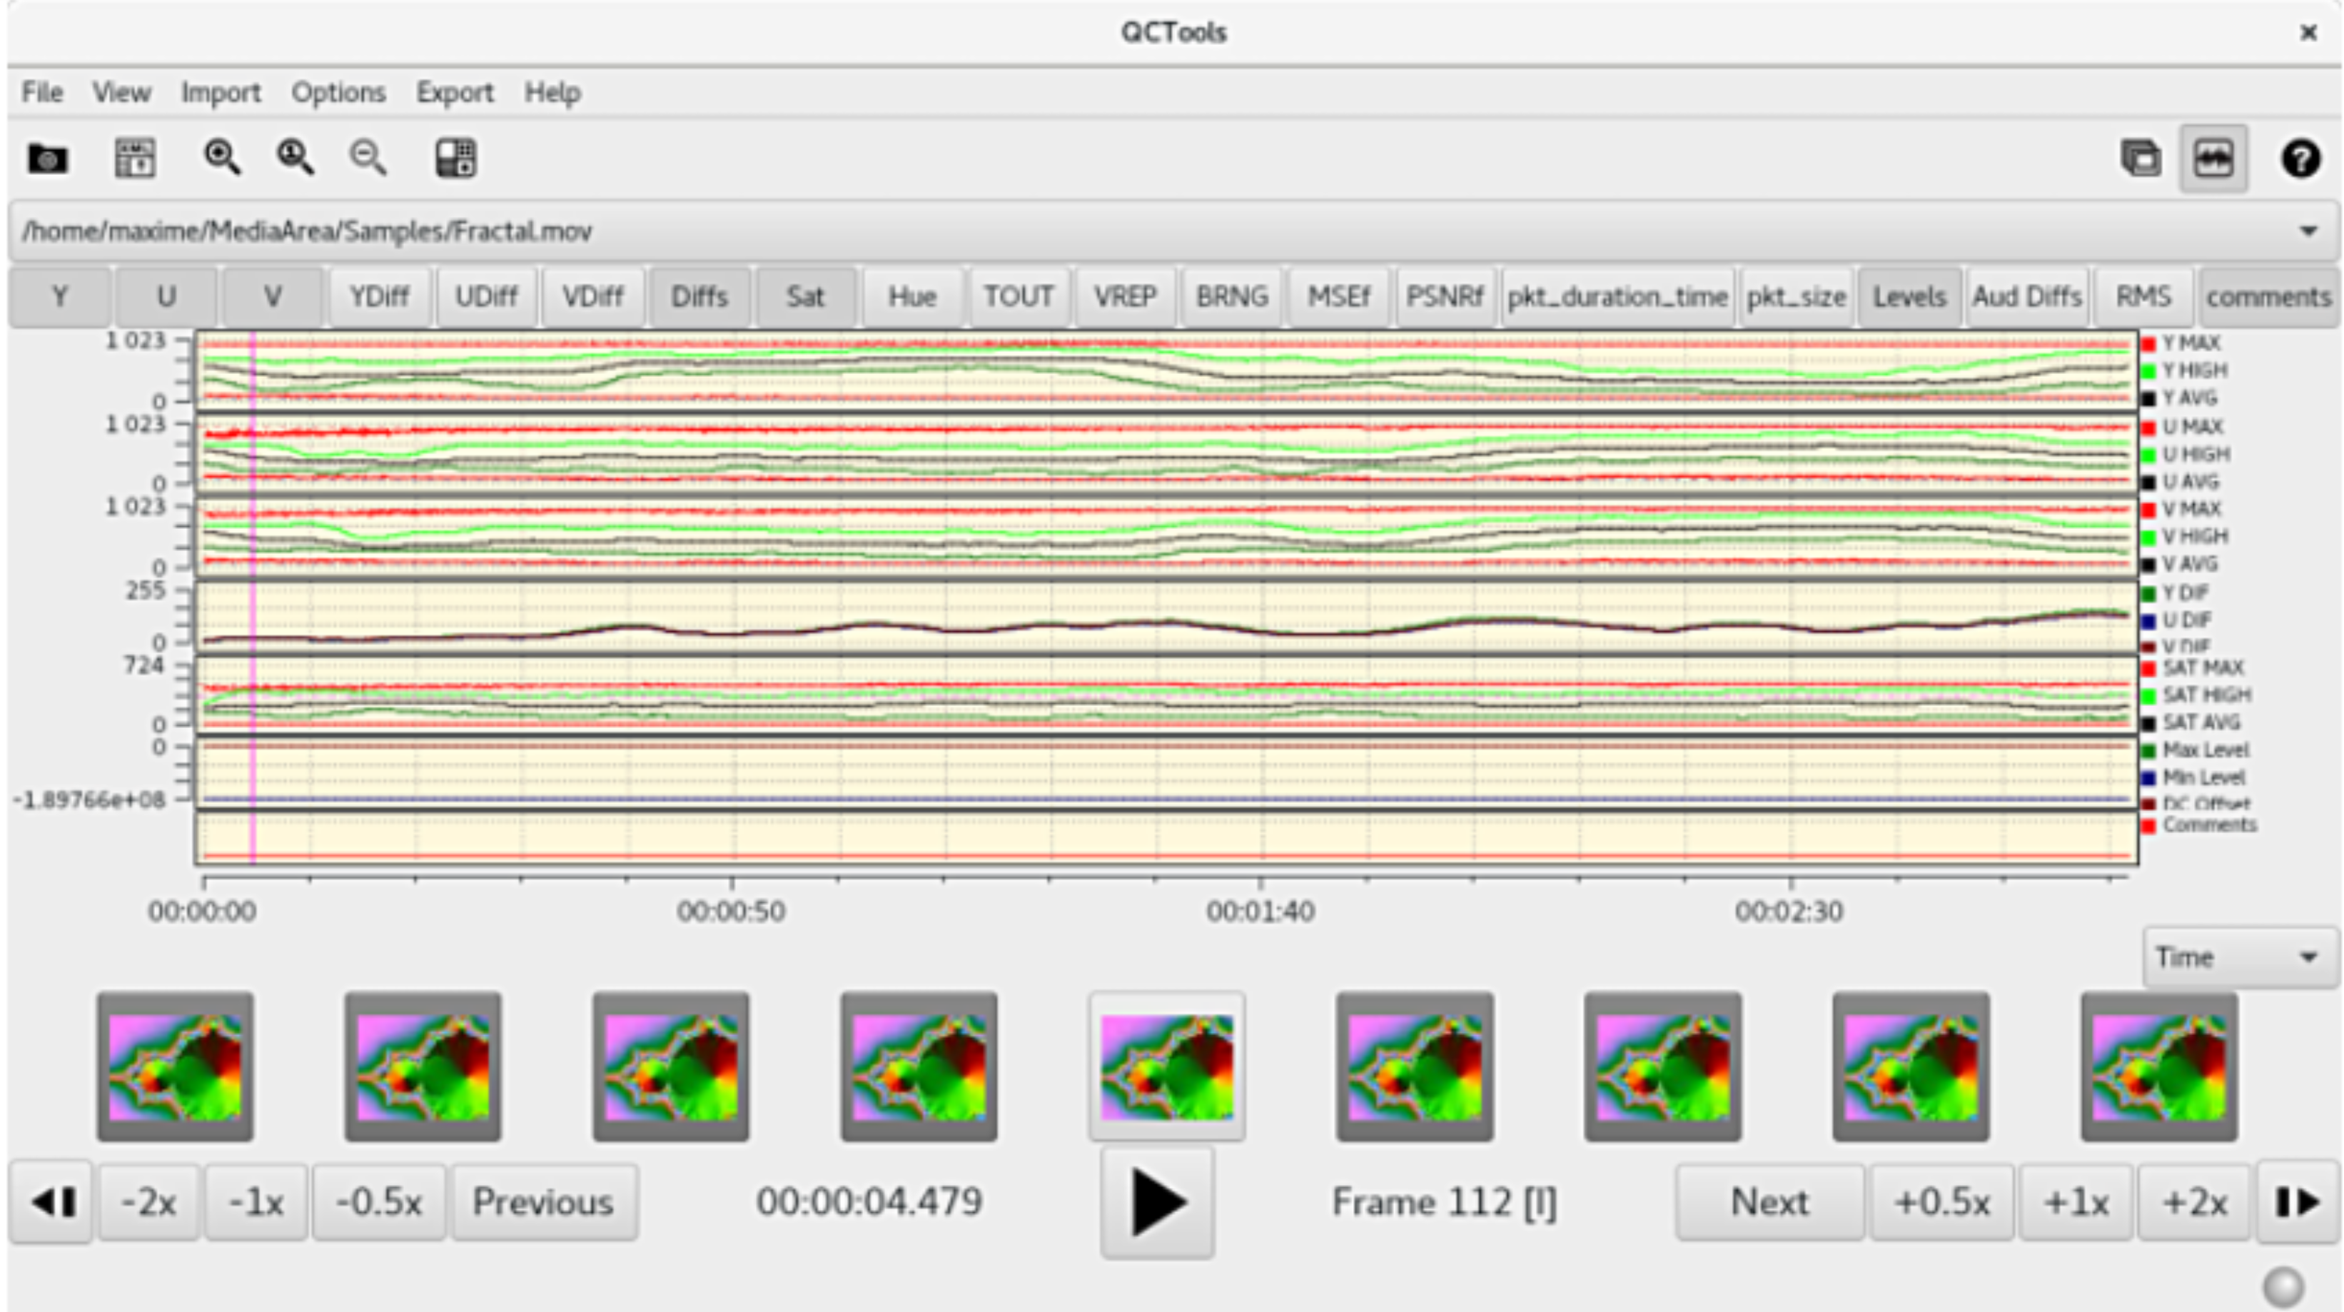This screenshot has height=1312, width=2344.
Task: Open the files list view icon
Action: pyautogui.click(x=2140, y=158)
